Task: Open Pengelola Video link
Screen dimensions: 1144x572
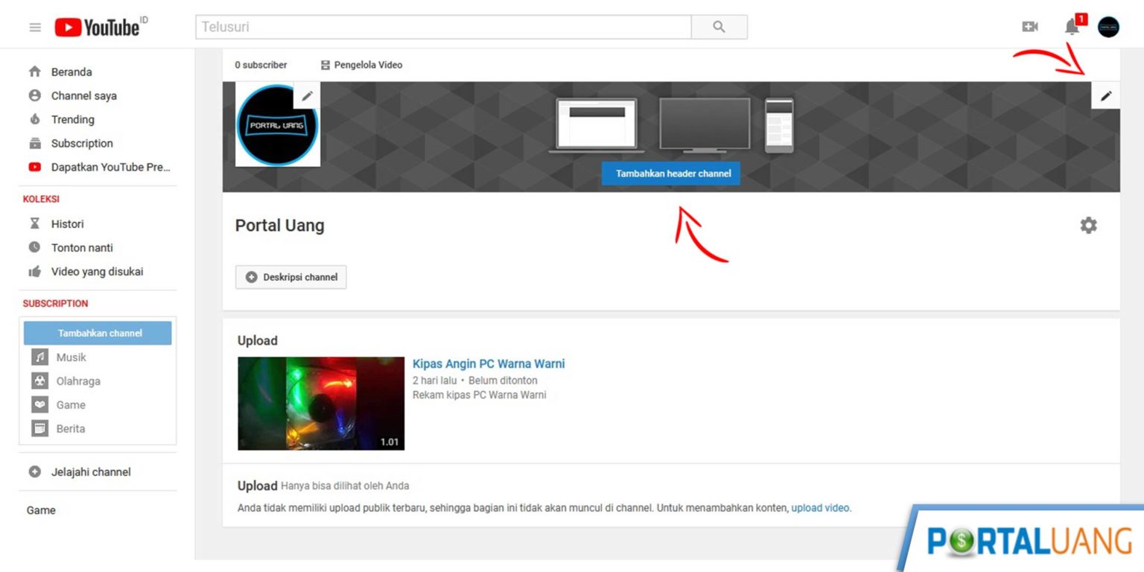Action: (x=368, y=65)
